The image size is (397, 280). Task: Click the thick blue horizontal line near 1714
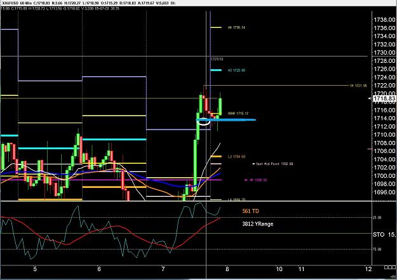pyautogui.click(x=226, y=120)
